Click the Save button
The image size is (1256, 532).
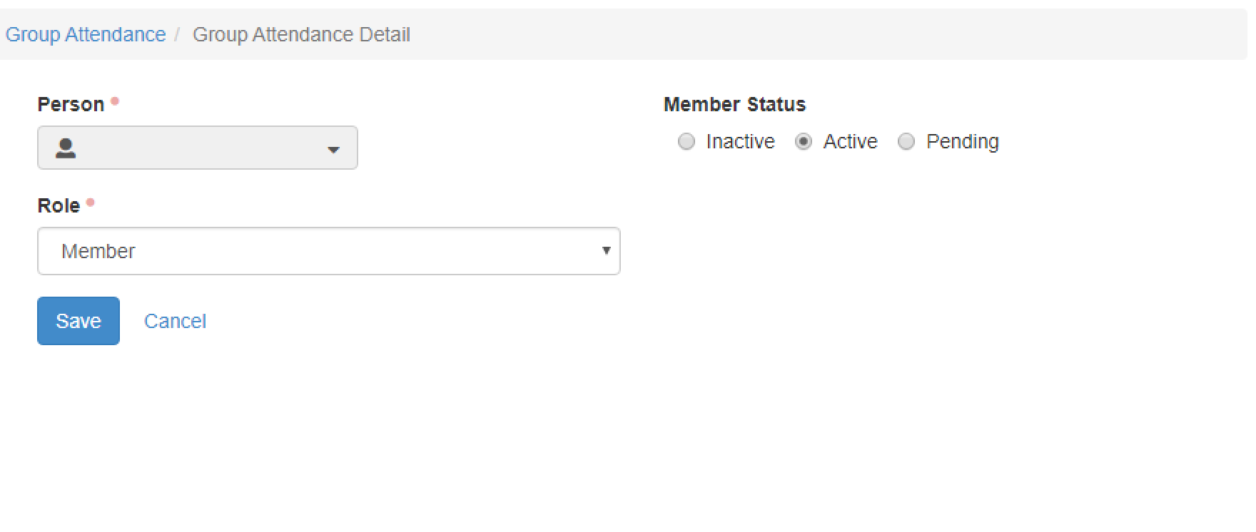tap(78, 320)
